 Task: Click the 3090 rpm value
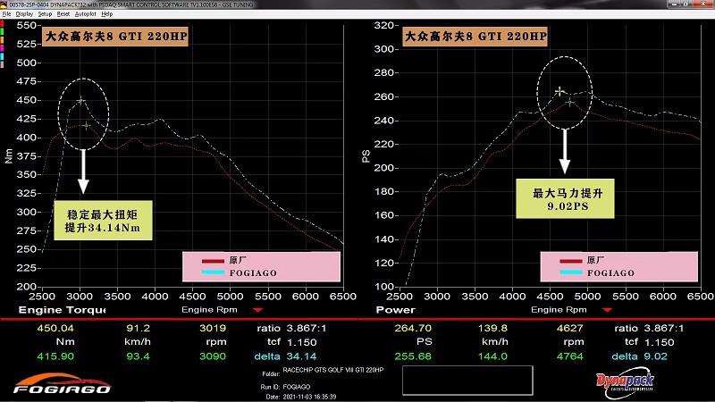point(213,356)
